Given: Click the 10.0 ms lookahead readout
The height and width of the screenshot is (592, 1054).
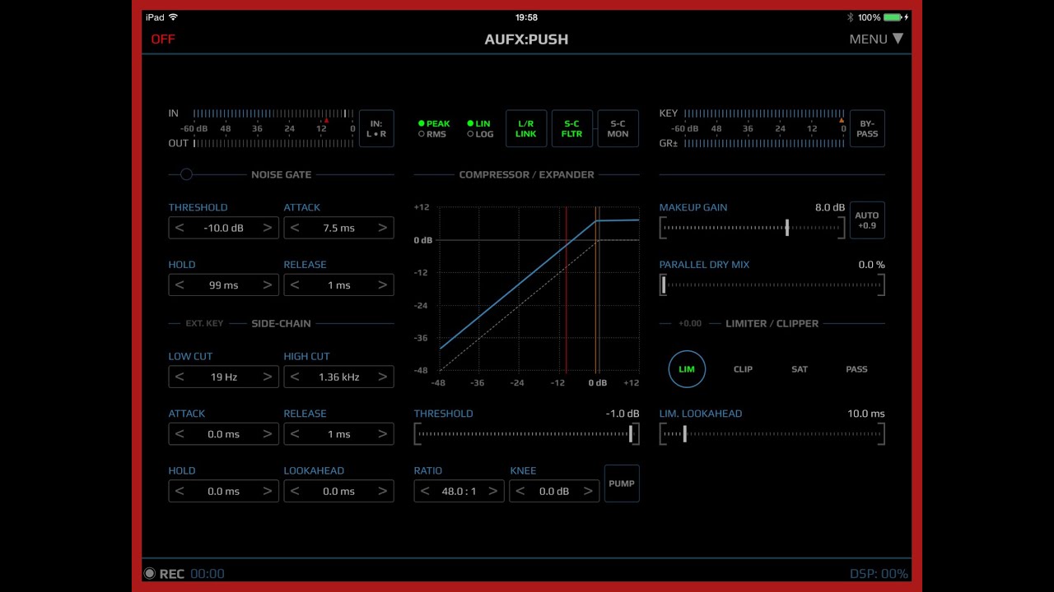Looking at the screenshot, I should (x=866, y=414).
